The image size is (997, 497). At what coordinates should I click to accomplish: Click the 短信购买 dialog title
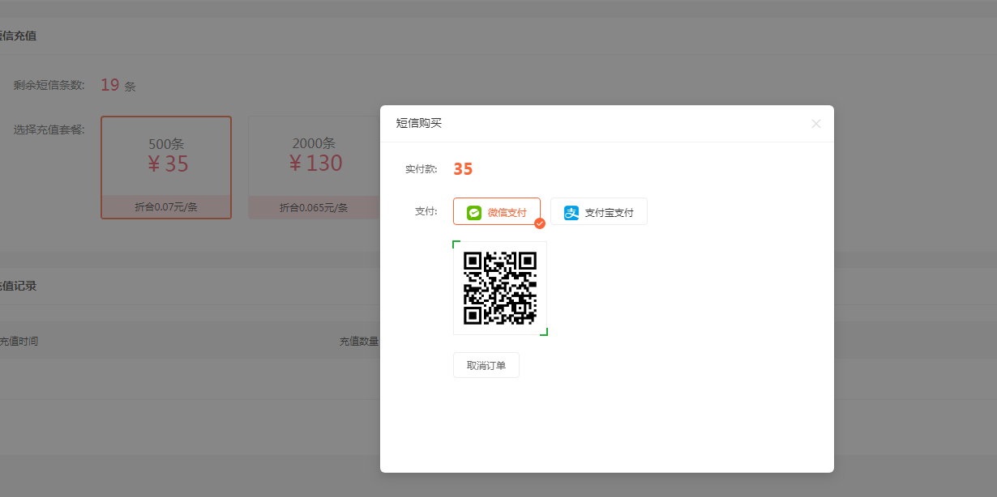(419, 123)
